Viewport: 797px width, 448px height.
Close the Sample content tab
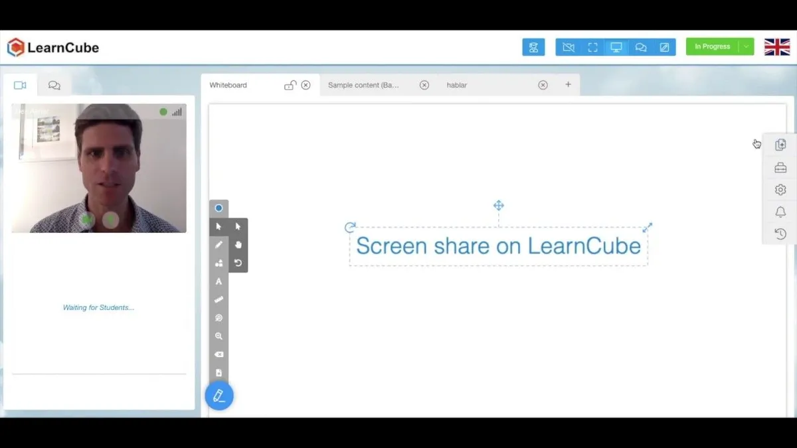pos(424,85)
